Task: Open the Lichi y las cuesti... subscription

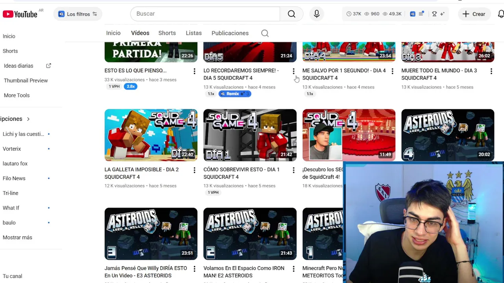Action: point(23,134)
